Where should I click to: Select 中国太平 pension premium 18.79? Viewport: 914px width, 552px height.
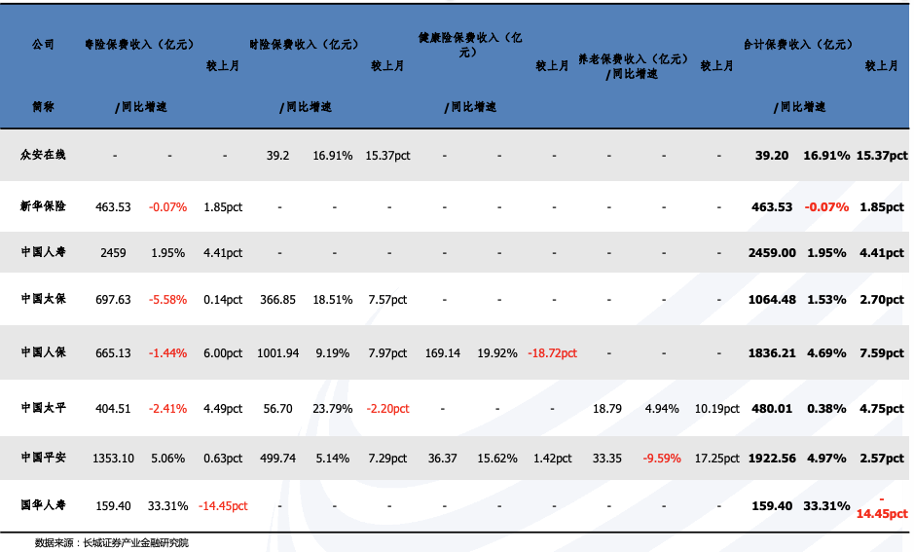point(606,409)
